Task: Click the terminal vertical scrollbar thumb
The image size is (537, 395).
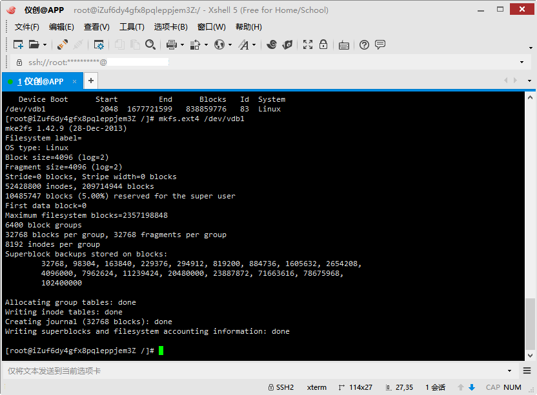Action: [530, 323]
